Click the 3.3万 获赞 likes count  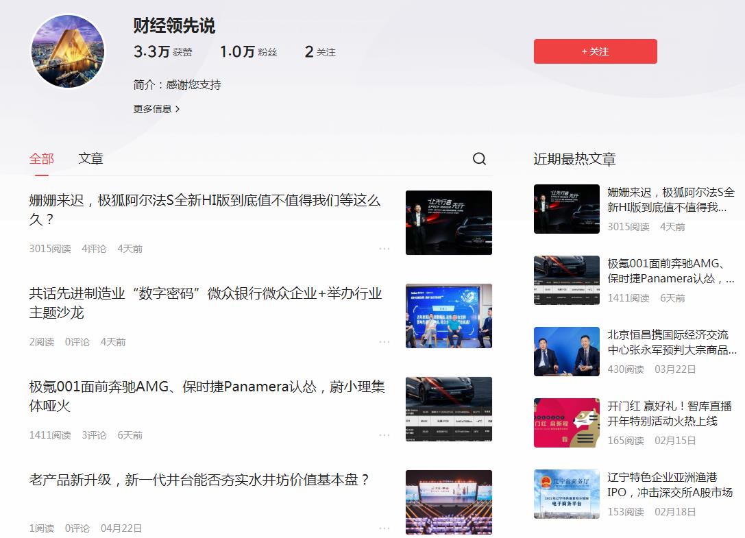[162, 51]
